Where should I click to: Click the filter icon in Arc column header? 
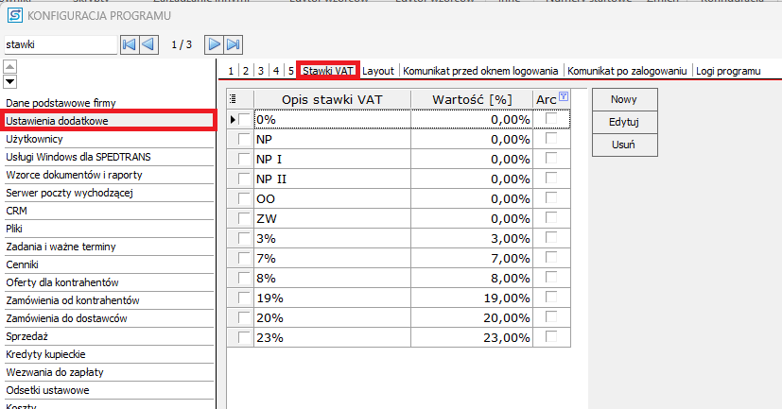[564, 97]
